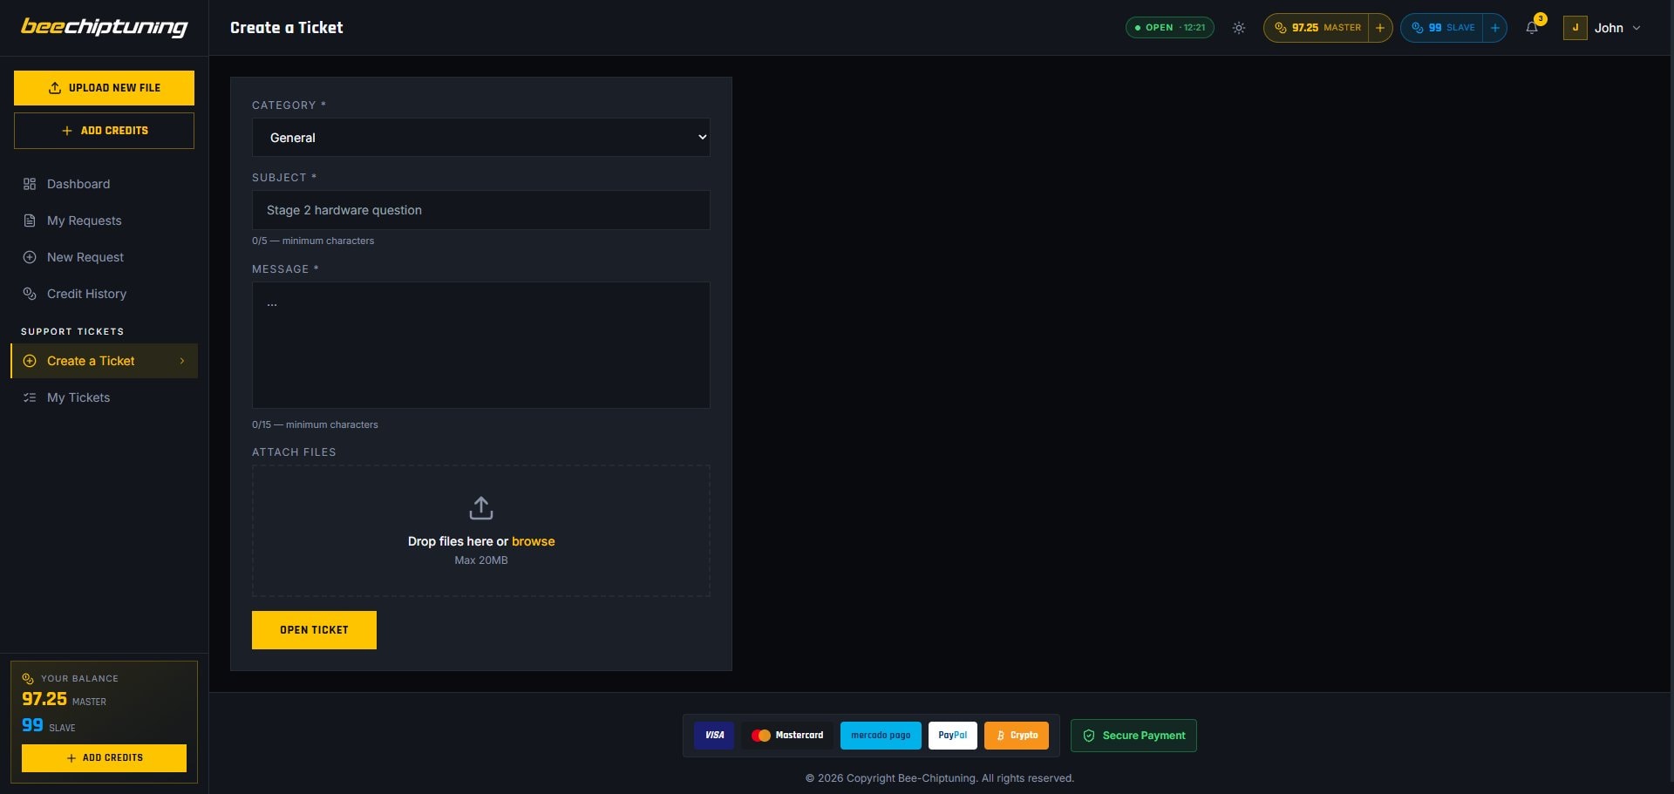The width and height of the screenshot is (1674, 794).
Task: Click the 99 SLAVE balance pill
Action: tap(1442, 28)
